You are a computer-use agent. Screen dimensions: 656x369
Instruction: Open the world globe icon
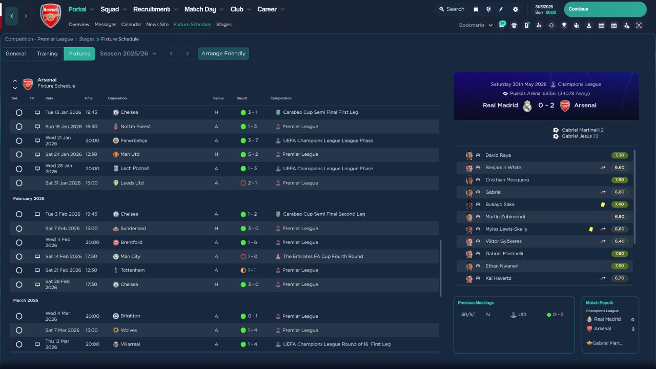(488, 9)
